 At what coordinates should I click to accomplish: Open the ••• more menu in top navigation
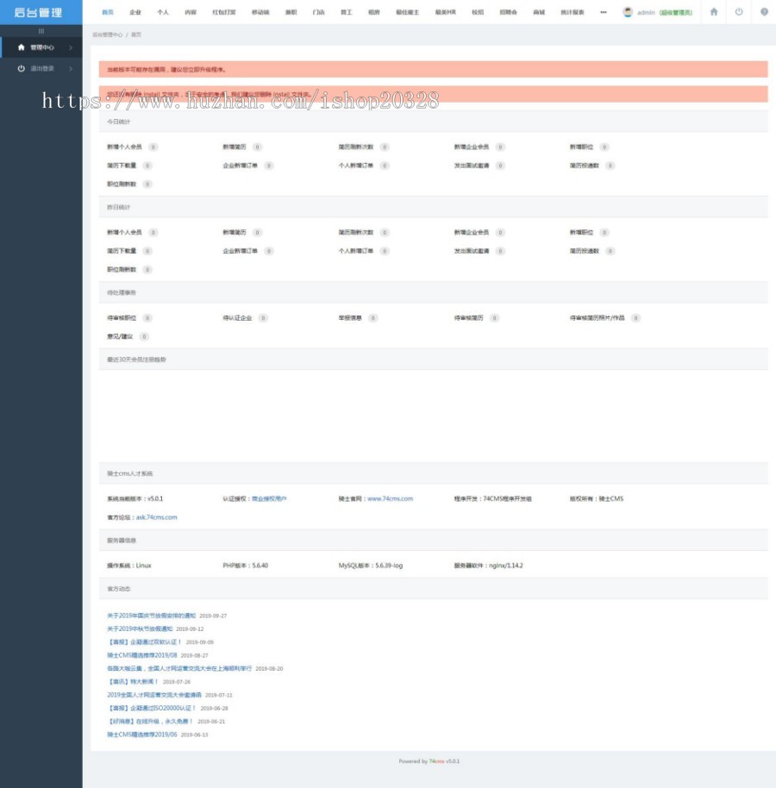tap(603, 13)
